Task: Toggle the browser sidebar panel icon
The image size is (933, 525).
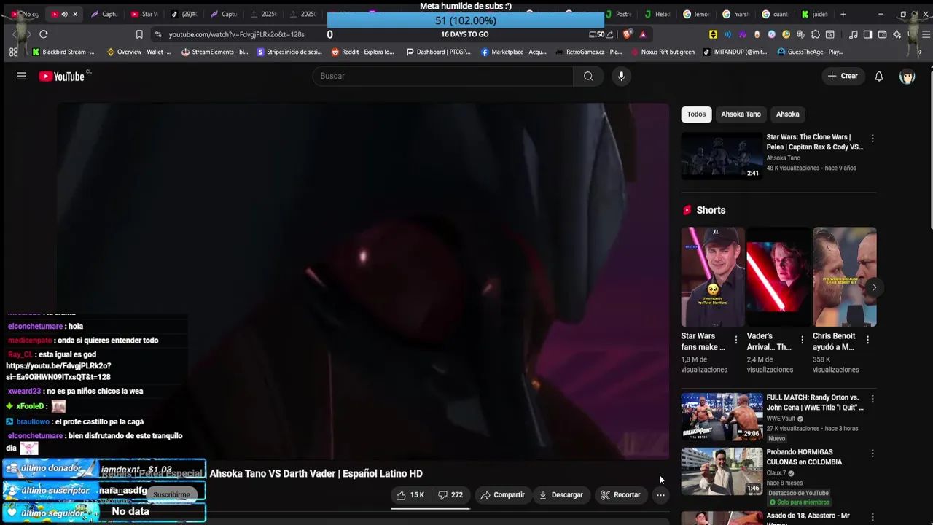Action: tap(867, 34)
